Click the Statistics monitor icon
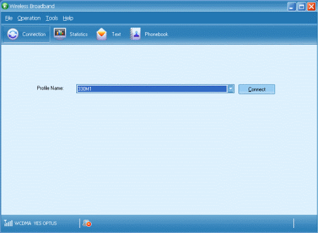 click(60, 34)
